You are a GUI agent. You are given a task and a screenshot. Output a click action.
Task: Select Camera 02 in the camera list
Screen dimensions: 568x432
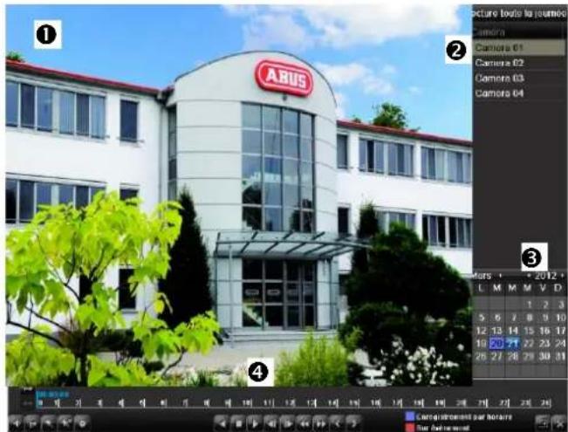click(x=519, y=63)
